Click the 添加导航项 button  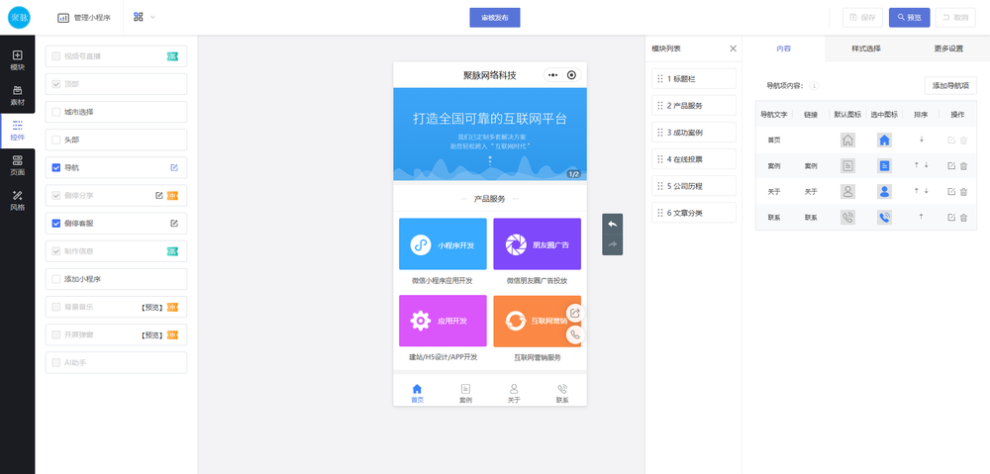[x=950, y=86]
